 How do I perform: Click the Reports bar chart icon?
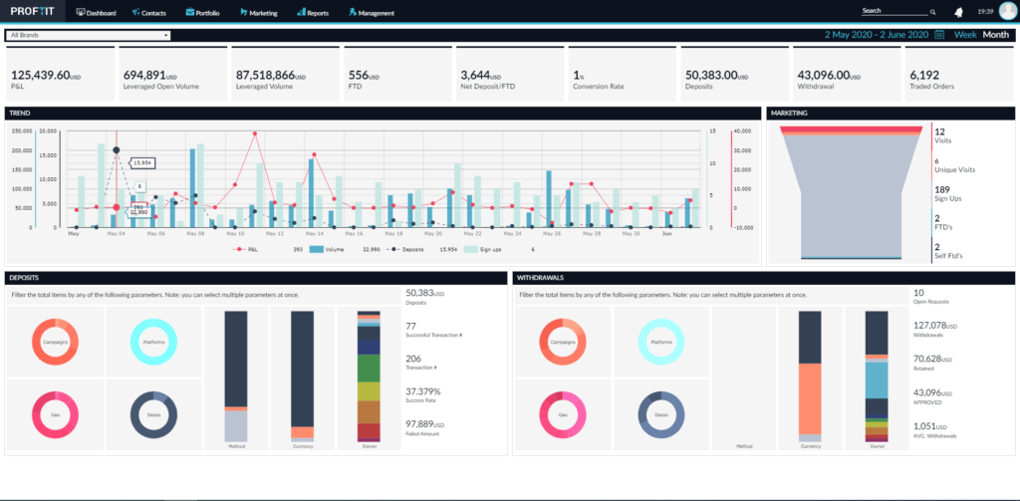301,12
